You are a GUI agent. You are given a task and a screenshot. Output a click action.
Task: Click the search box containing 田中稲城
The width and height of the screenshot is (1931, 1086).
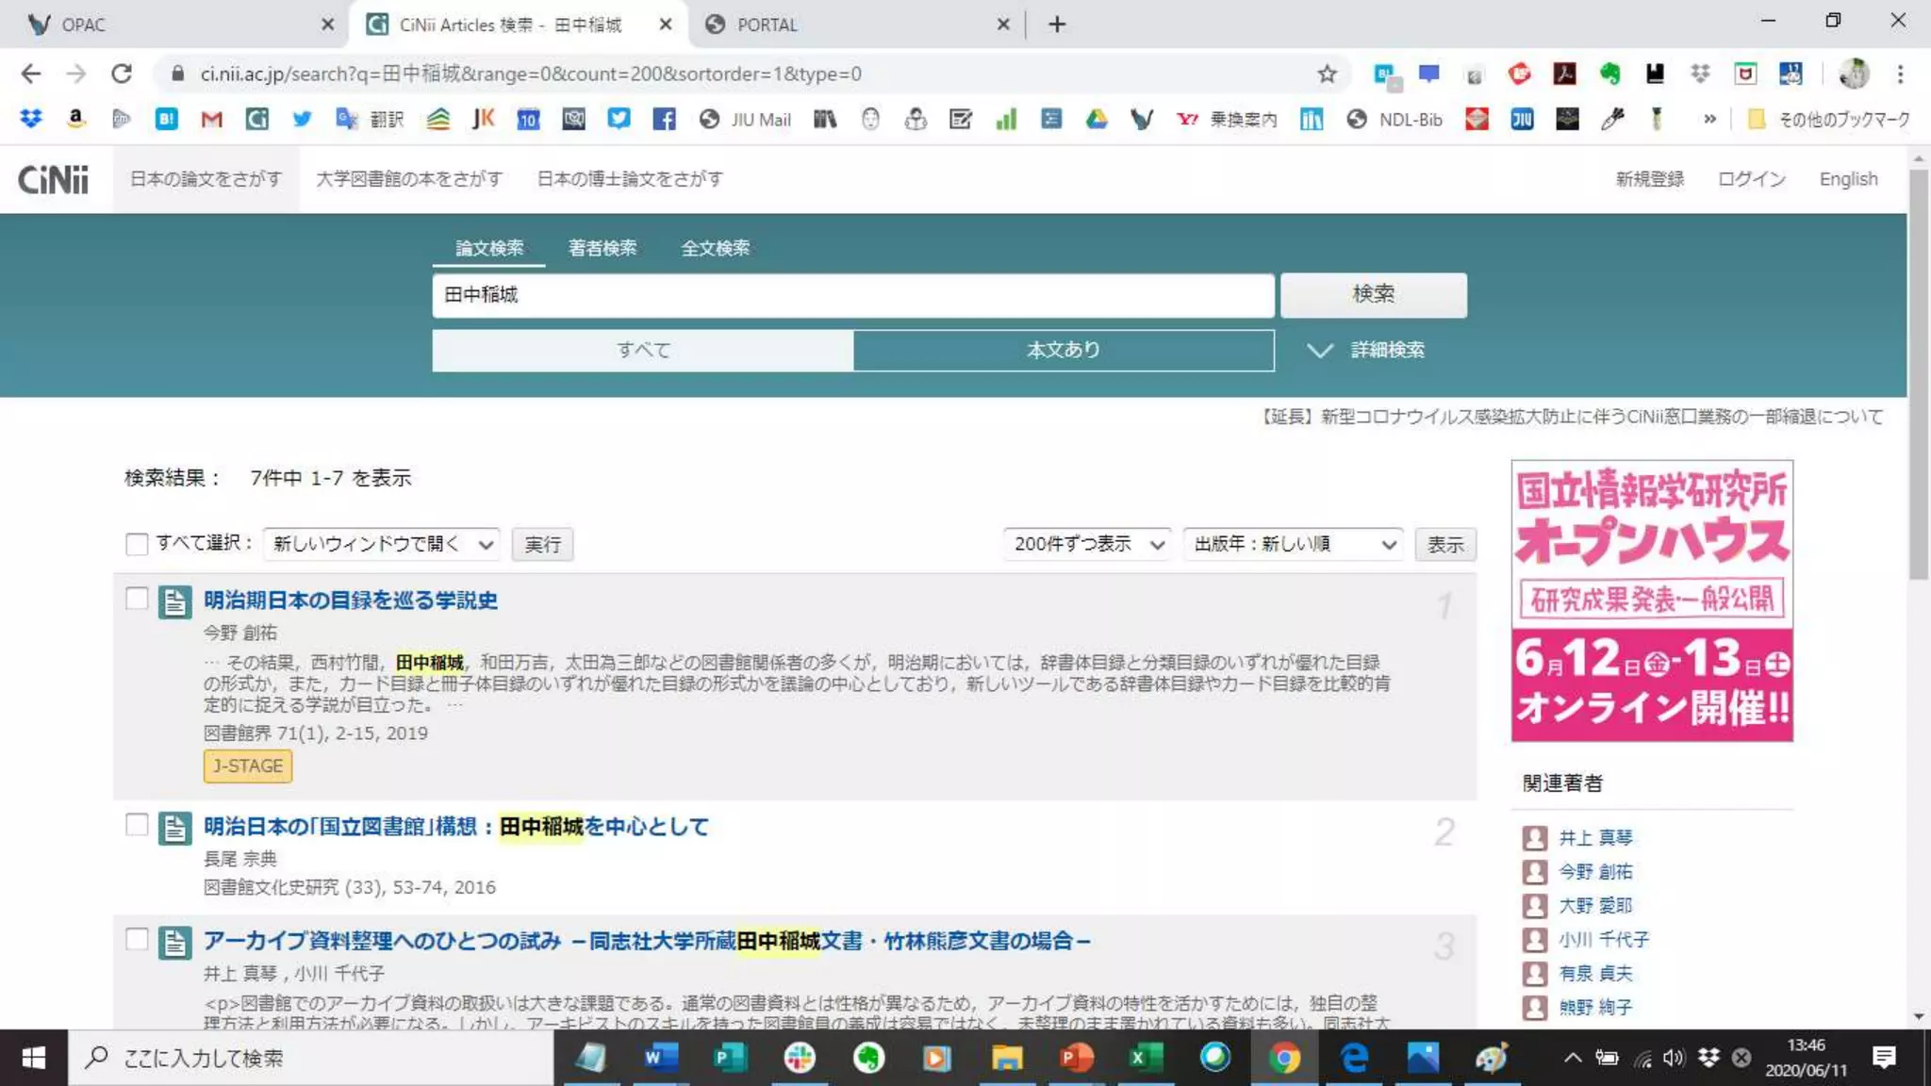pyautogui.click(x=852, y=295)
